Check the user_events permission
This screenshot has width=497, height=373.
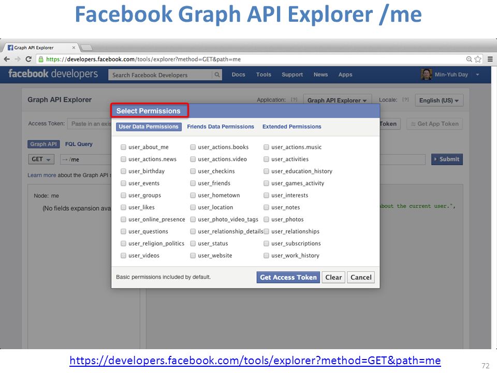click(x=123, y=183)
